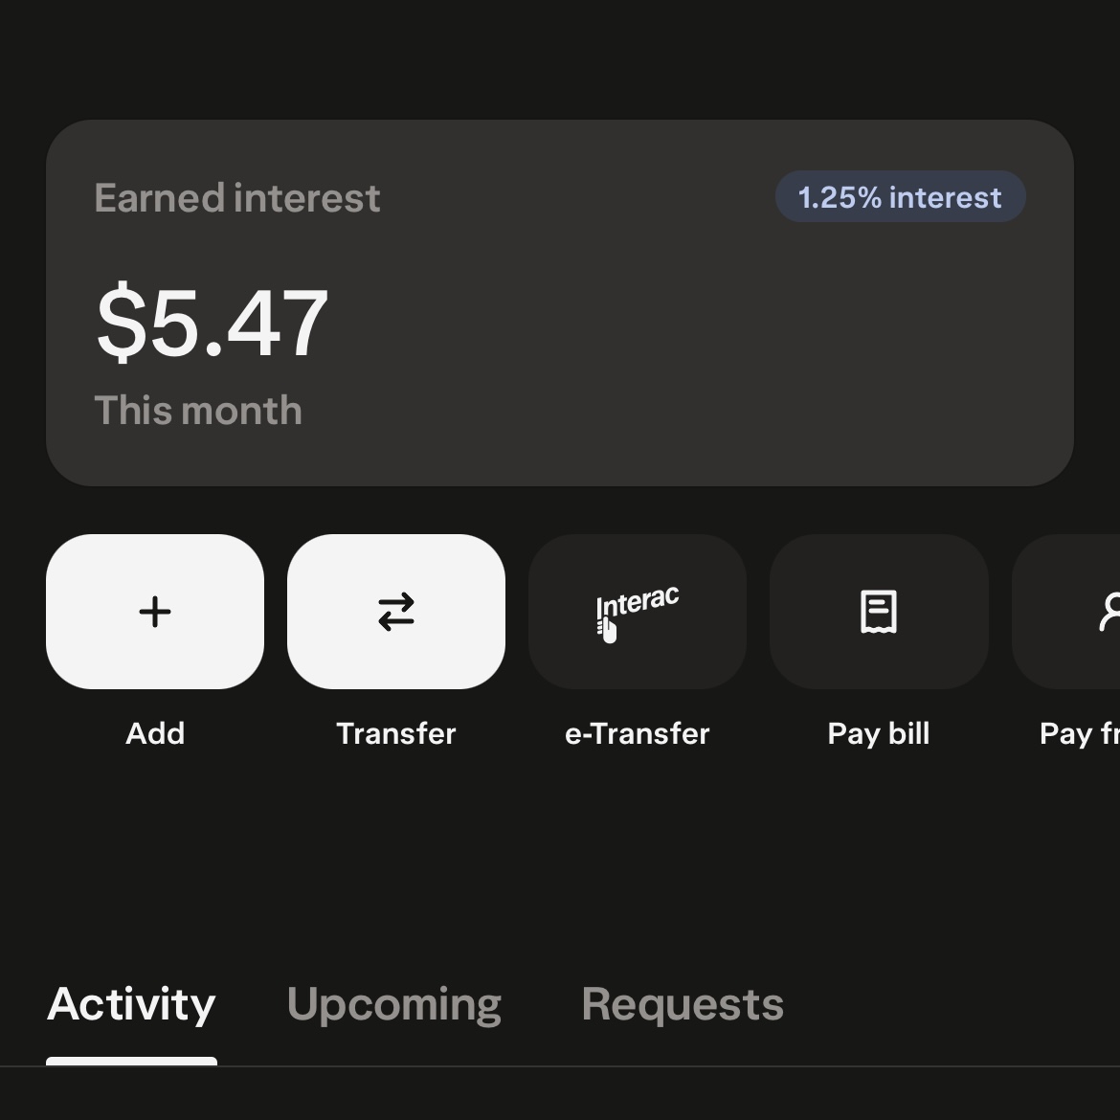Click the underline indicator beneath Activity
Image resolution: width=1120 pixels, height=1120 pixels.
tap(131, 1062)
